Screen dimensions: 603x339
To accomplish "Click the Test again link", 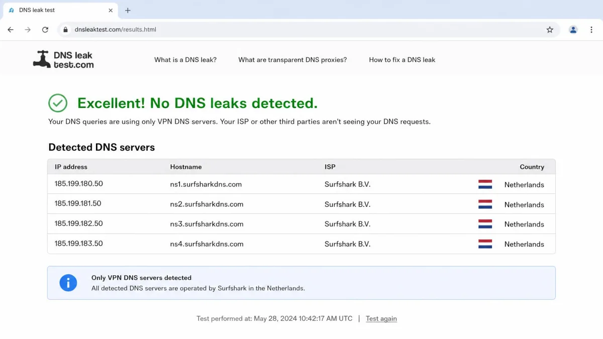I will point(381,318).
